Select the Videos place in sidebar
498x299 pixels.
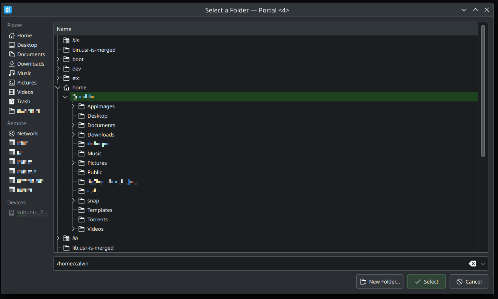click(25, 92)
